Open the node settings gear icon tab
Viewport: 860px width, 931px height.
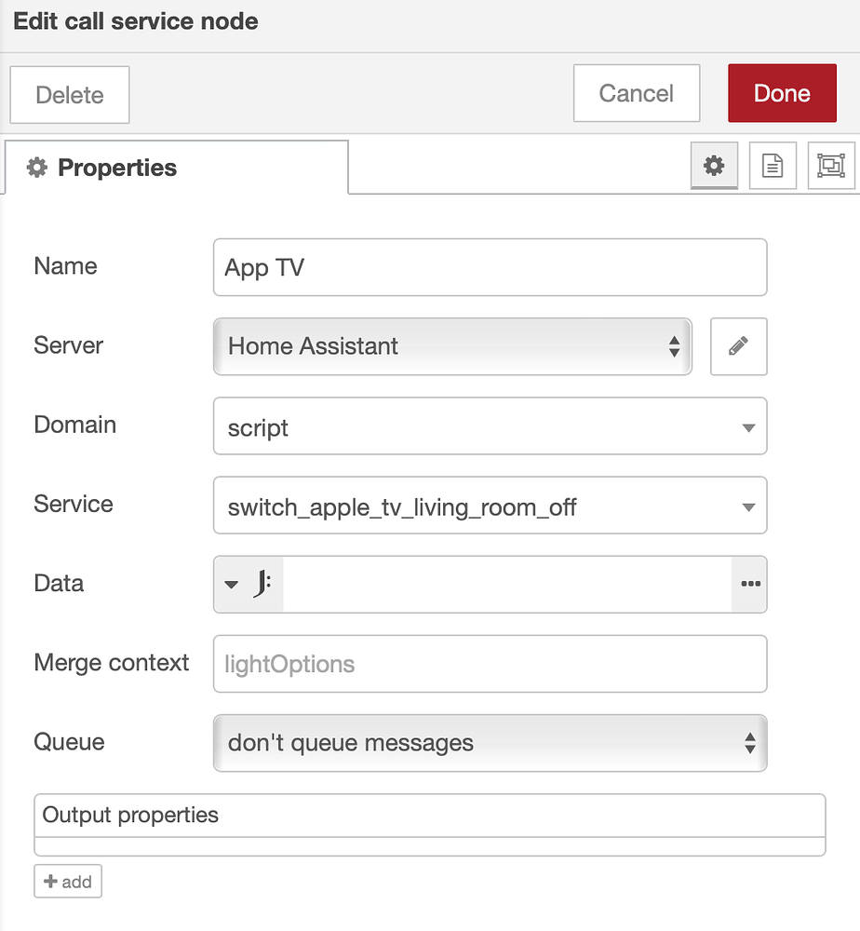(x=713, y=165)
